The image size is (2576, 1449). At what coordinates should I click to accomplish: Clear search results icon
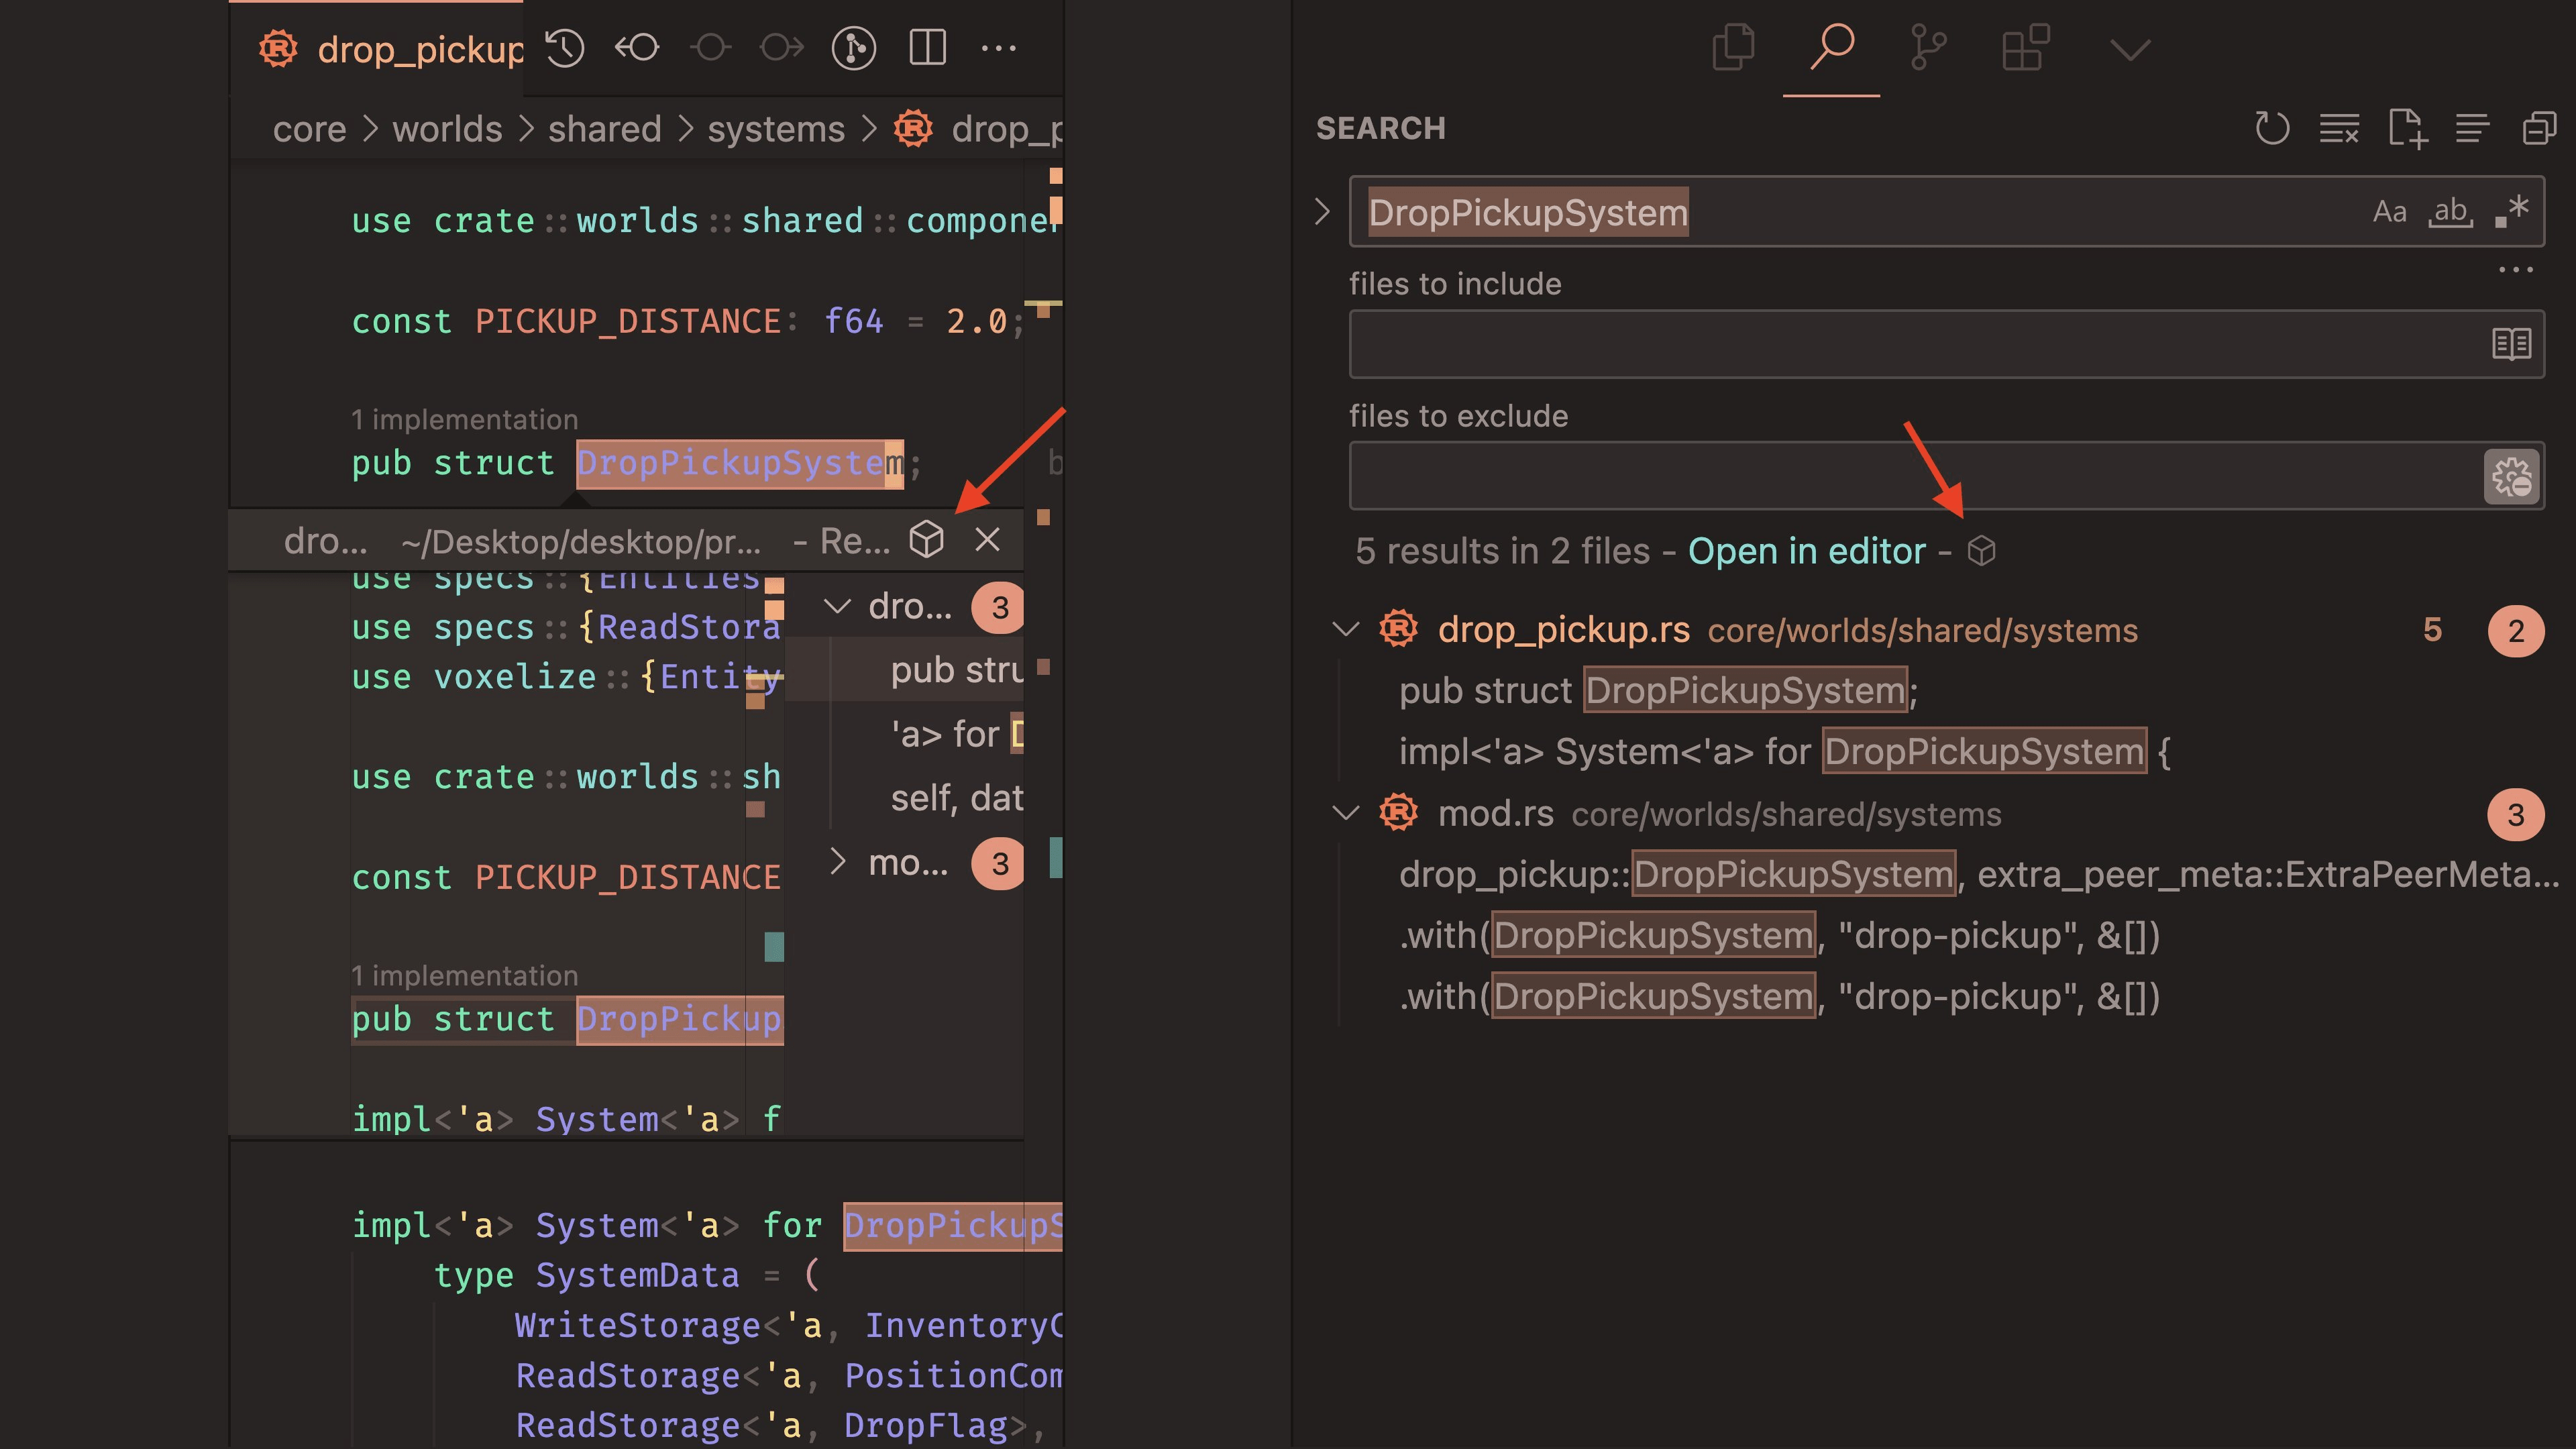coord(2340,128)
